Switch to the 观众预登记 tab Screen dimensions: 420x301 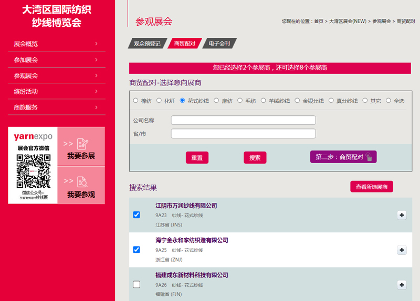point(148,44)
